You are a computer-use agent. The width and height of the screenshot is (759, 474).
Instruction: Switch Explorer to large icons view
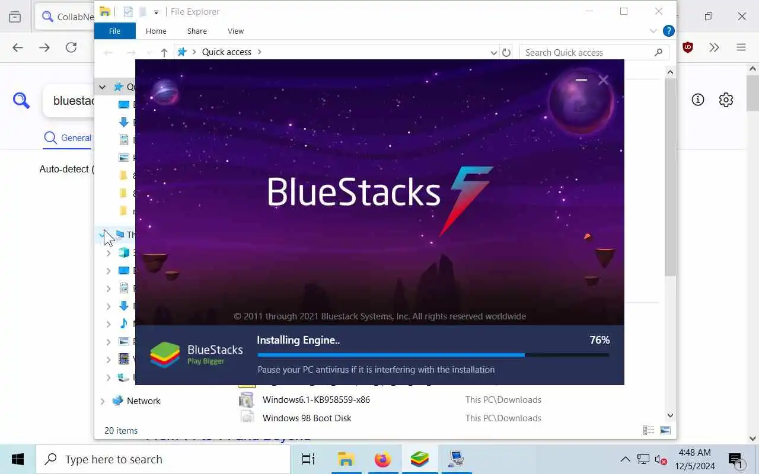coord(665,431)
